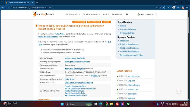
Task: Open Rejected Submissions link
Action: point(129,48)
